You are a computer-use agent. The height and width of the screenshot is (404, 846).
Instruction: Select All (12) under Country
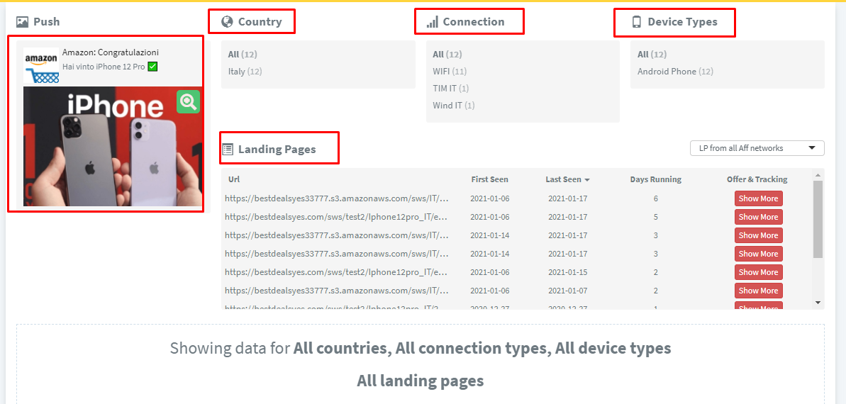(x=243, y=54)
